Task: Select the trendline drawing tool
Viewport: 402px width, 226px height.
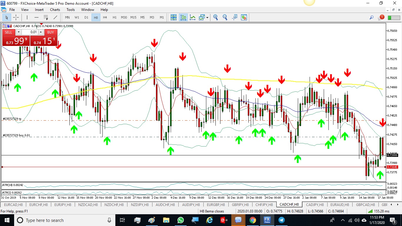Action: [x=55, y=17]
